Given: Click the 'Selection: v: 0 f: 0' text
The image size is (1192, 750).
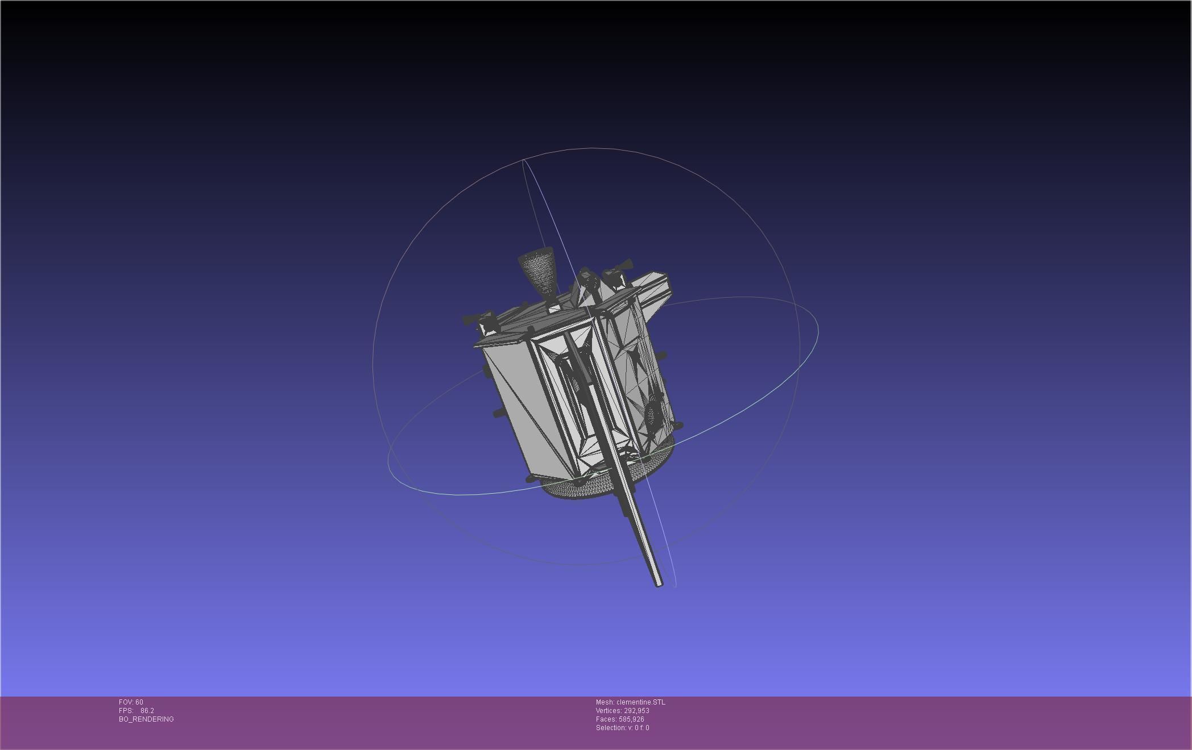Looking at the screenshot, I should pos(622,728).
